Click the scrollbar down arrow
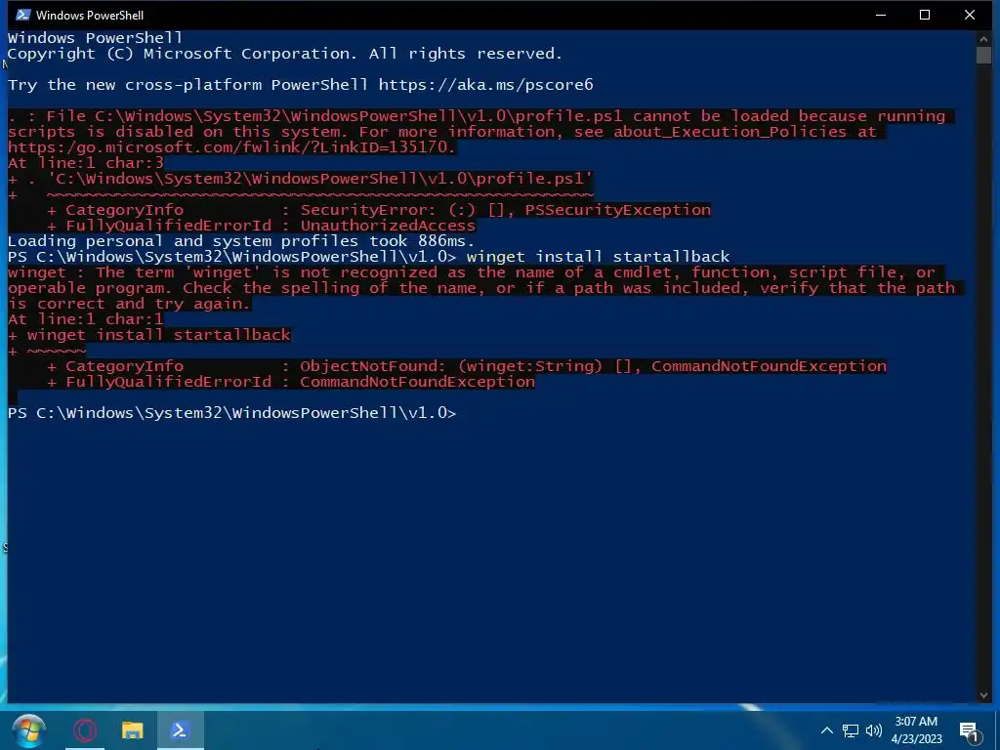 [x=983, y=695]
